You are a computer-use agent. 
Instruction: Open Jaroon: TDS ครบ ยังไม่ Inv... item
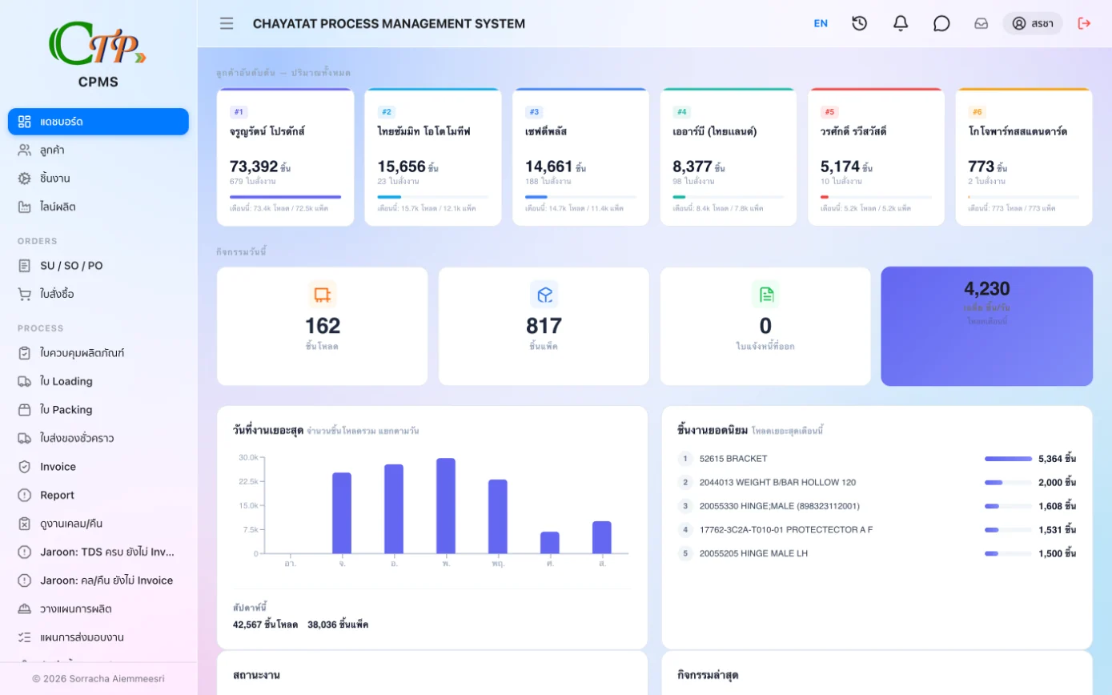[98, 552]
